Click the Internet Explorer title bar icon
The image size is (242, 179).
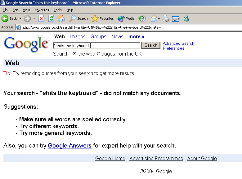[x=2, y=2]
